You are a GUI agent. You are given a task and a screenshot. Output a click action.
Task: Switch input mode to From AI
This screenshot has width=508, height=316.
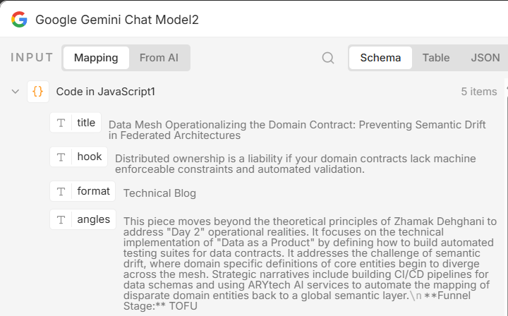pos(159,58)
